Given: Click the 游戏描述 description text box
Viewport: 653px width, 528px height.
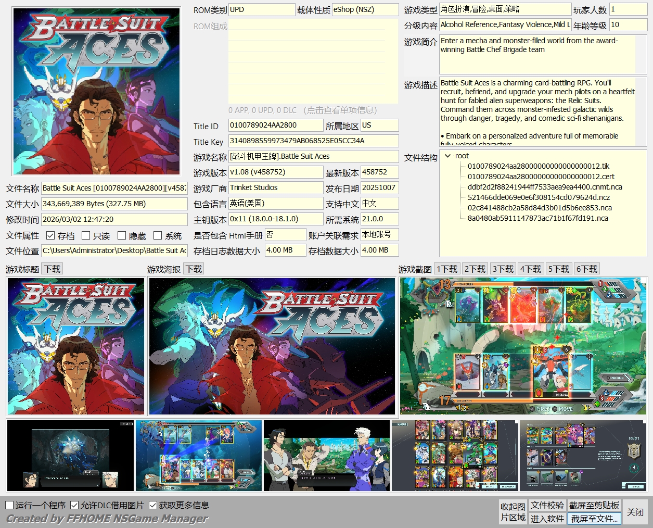Looking at the screenshot, I should (543, 112).
